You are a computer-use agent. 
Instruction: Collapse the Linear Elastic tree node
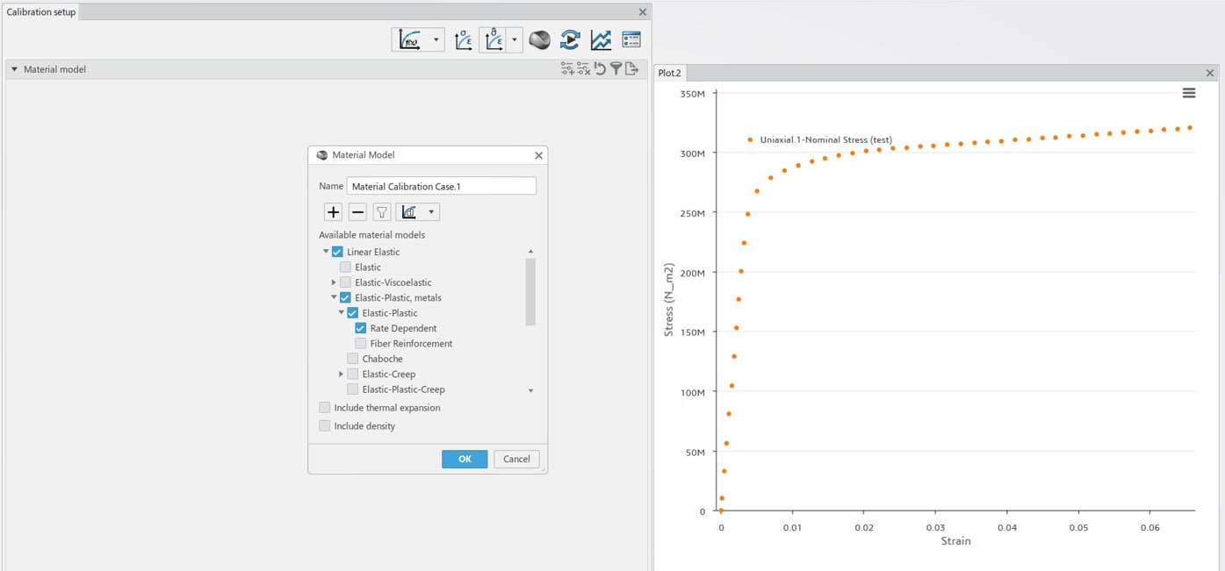tap(326, 252)
